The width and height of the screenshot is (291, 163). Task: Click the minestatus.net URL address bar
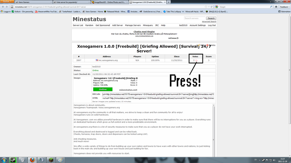pos(108,7)
